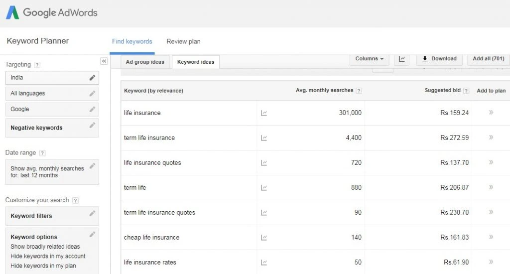Show trend chart for cheap life insurance

click(x=264, y=238)
